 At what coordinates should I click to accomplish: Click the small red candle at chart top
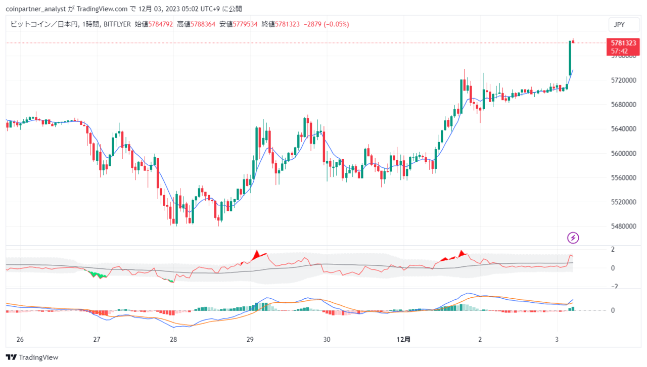tap(573, 41)
